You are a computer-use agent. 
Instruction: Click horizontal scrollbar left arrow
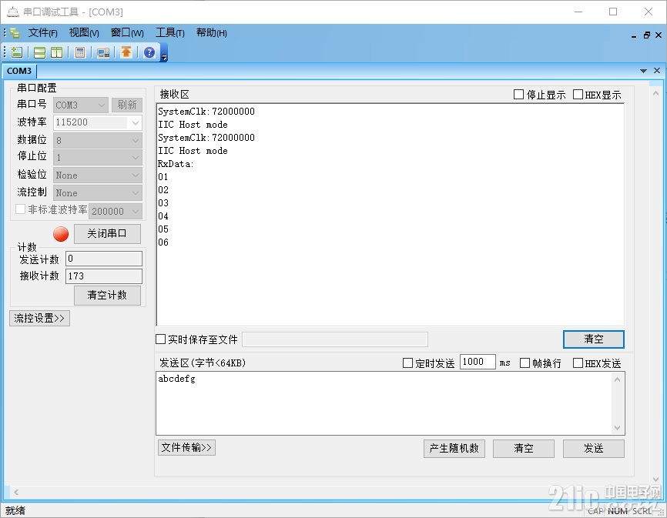(15, 492)
